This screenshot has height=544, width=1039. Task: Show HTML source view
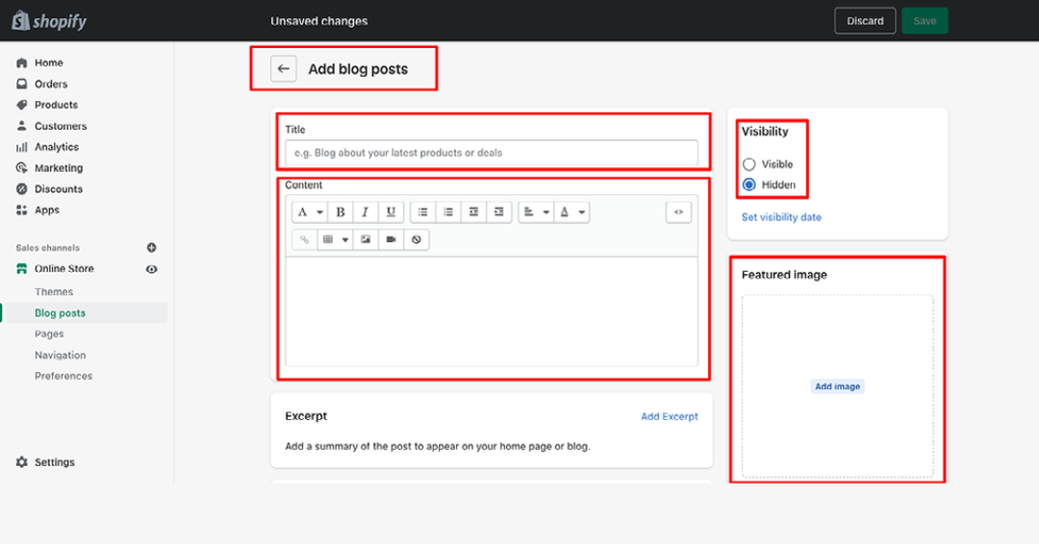(678, 212)
